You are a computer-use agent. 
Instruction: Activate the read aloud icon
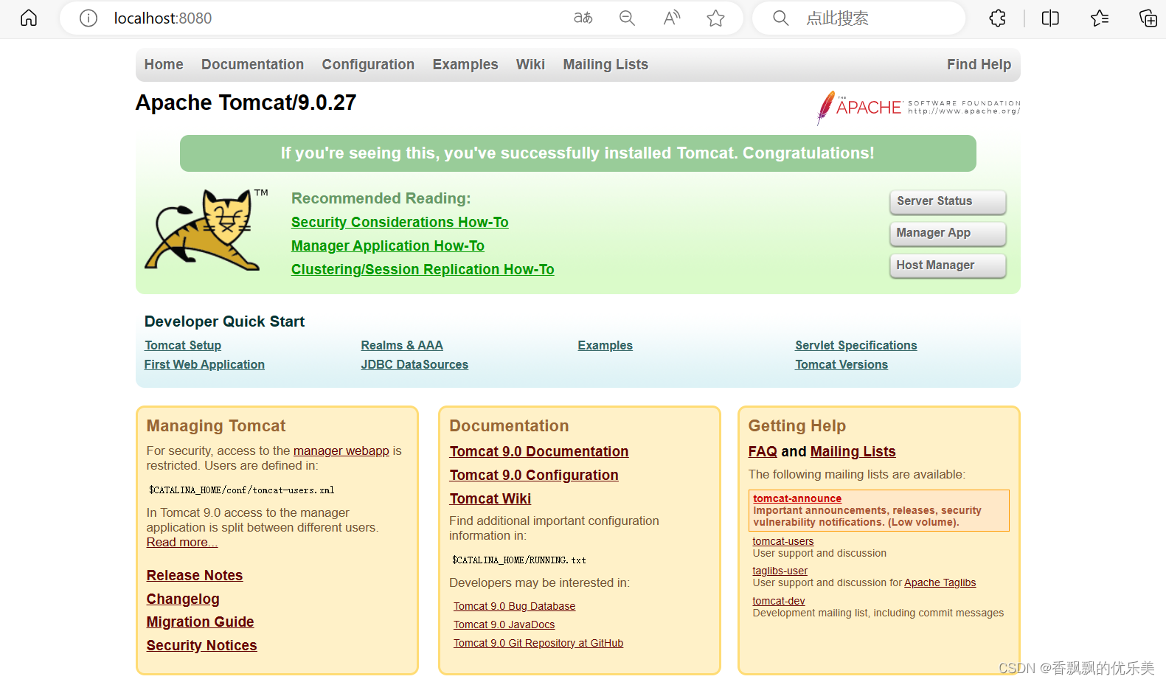(671, 18)
